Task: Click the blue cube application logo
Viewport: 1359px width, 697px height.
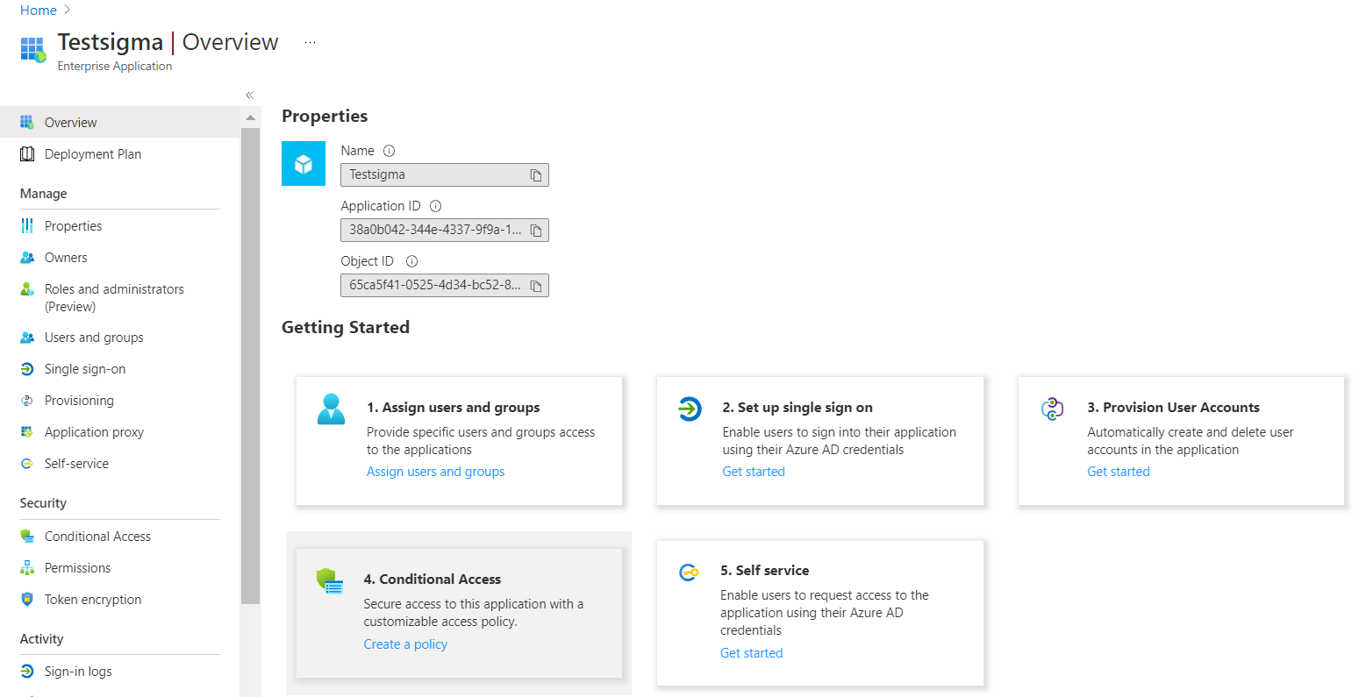Action: 304,163
